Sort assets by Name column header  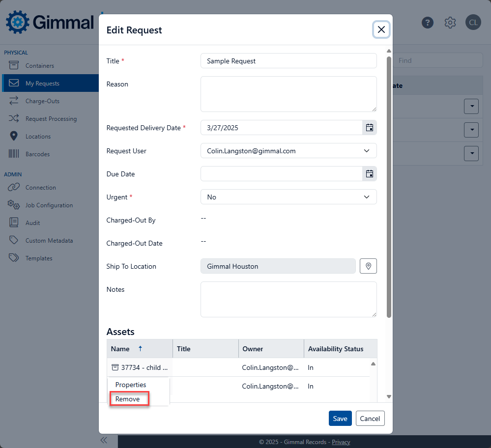(x=140, y=348)
